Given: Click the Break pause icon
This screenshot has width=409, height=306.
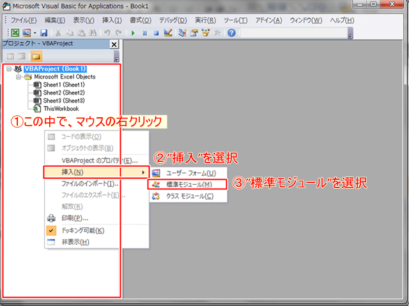Looking at the screenshot, I should 144,33.
